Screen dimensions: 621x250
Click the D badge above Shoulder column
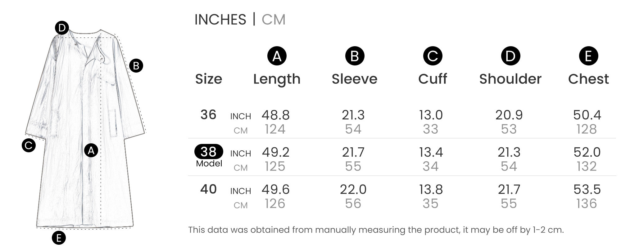coord(510,56)
